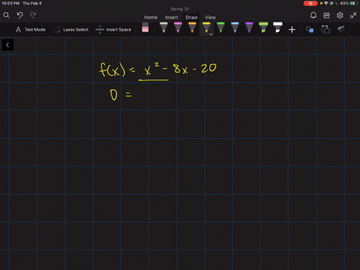
Task: Open the ink to math tool
Action: (x=341, y=29)
